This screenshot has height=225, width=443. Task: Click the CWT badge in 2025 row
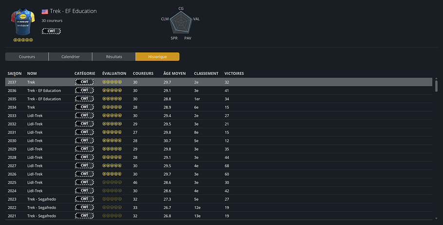(85, 182)
